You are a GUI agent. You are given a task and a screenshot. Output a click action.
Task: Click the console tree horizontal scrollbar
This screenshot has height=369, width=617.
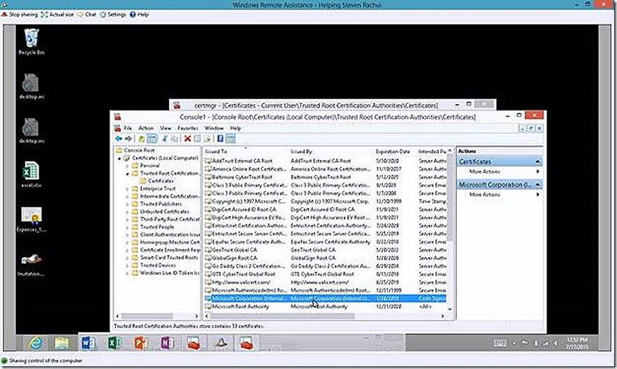click(147, 317)
